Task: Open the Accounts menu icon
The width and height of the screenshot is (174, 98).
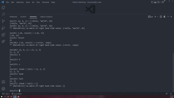Action: pos(3,82)
